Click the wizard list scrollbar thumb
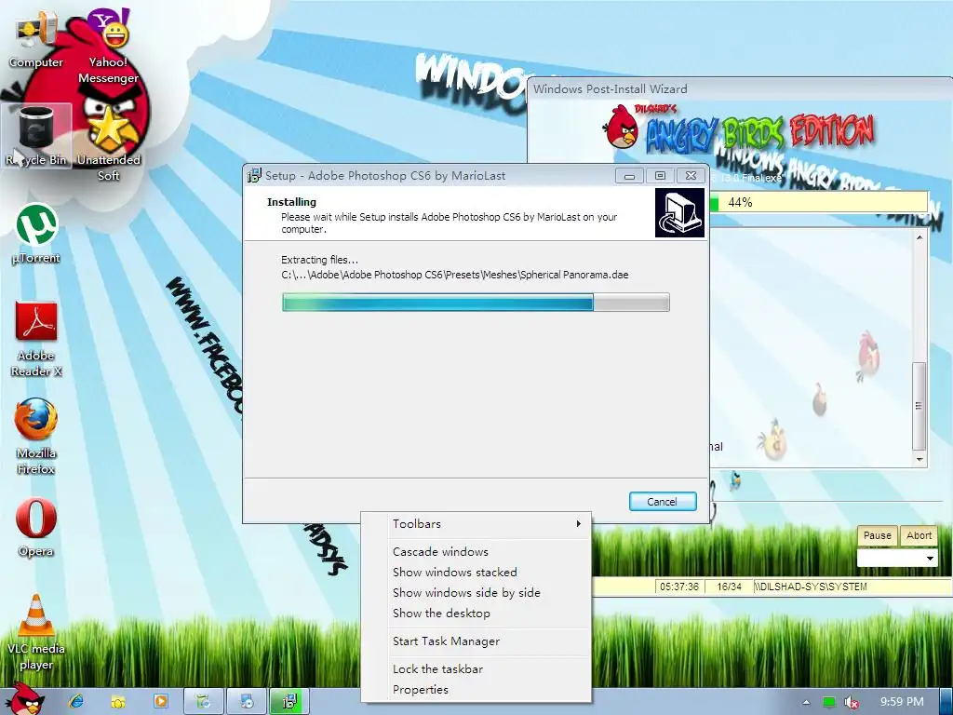This screenshot has height=715, width=953. point(919,406)
